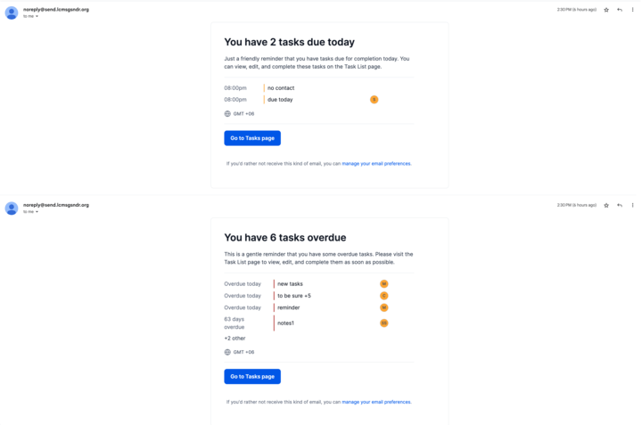Click orange assignee badge beside 'due today' task
This screenshot has width=642, height=425.
click(374, 100)
